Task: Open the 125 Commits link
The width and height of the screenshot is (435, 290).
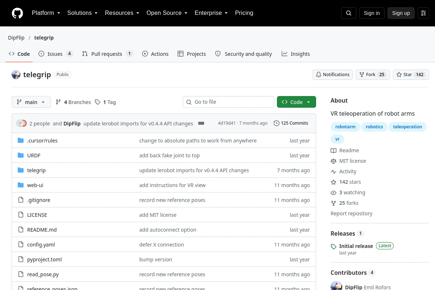Action: [x=291, y=123]
